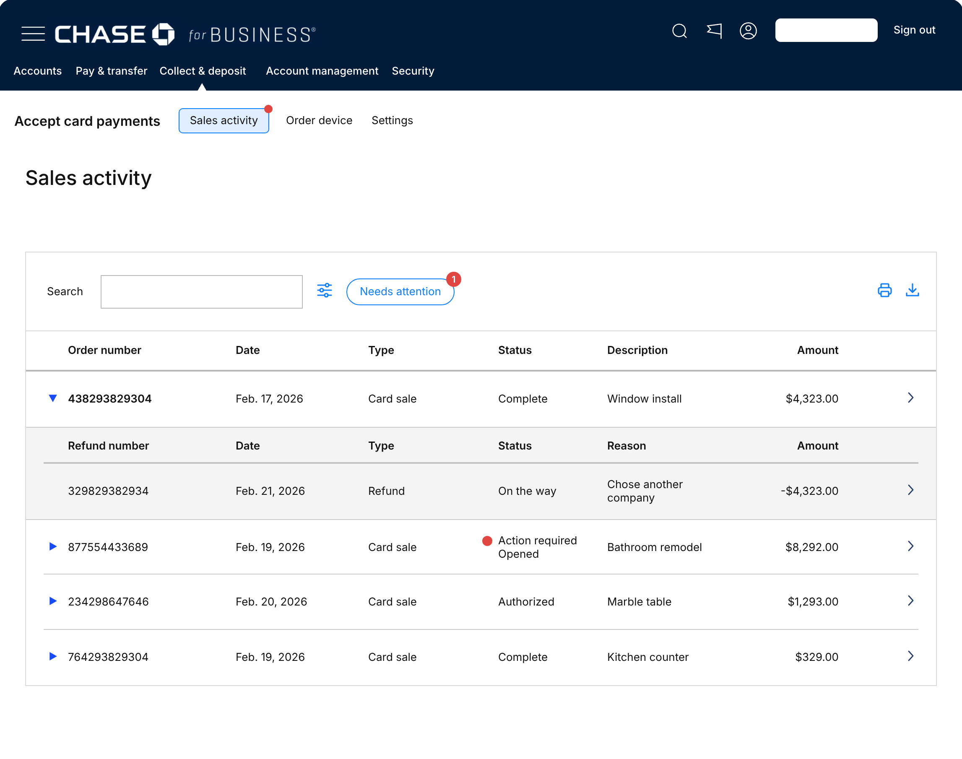Click the Order number column header
962x759 pixels.
tap(104, 350)
